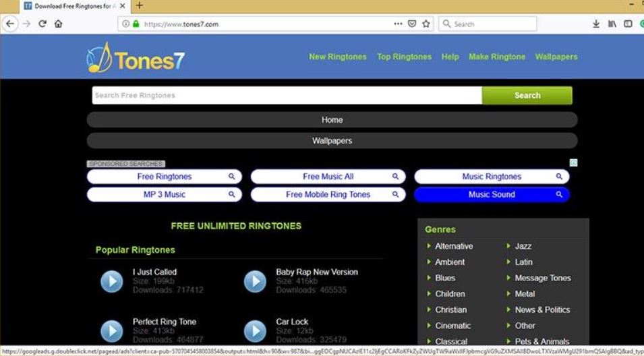Play the Baby Rap New Version ringtone
The image size is (644, 356).
[255, 281]
